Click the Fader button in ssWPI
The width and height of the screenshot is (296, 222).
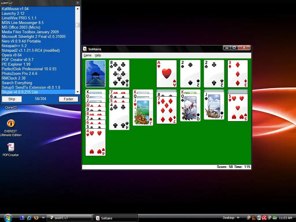click(x=68, y=99)
